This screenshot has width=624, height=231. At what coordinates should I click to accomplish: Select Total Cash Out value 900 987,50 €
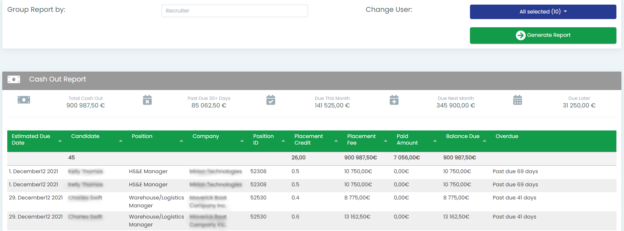(85, 105)
